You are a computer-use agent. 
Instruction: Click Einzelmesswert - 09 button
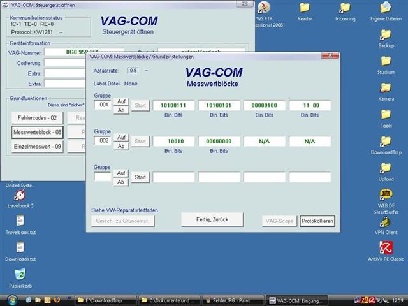coord(37,147)
